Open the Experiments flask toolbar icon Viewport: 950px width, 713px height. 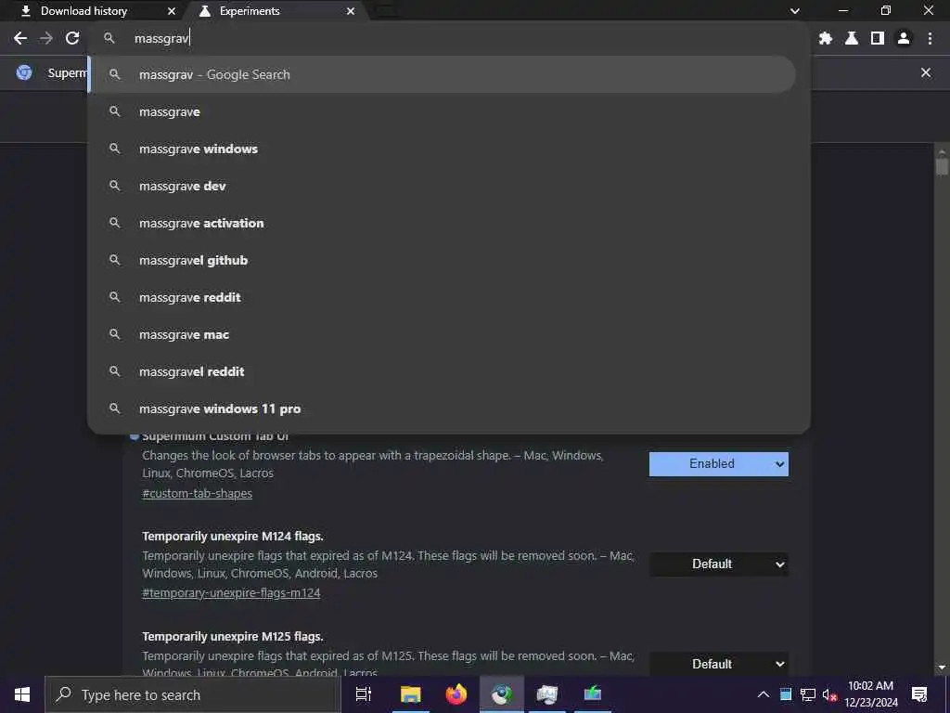coord(852,38)
